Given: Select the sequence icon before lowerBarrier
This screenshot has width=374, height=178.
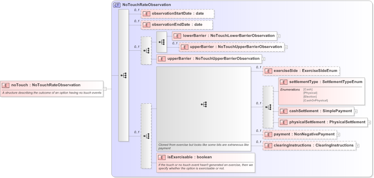Looking at the screenshot, I should [162, 42].
